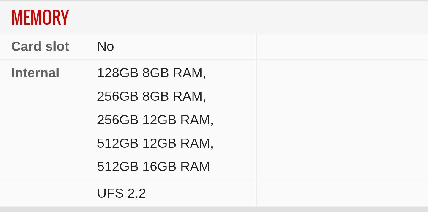Select the Card slot value "No"

106,46
